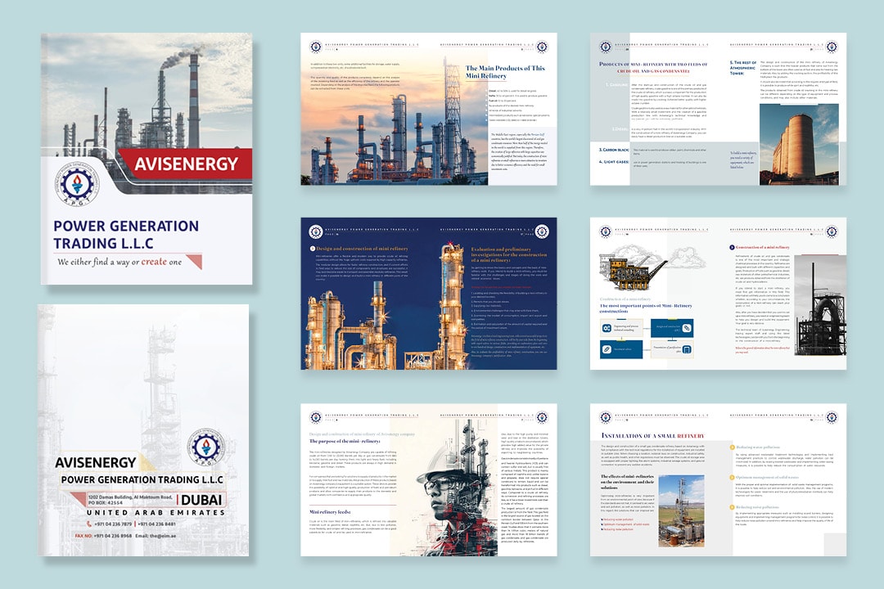This screenshot has width=884, height=589.
Task: Click POWER GENERATION TRADING L.L.C on the back cover
Action: (142, 479)
